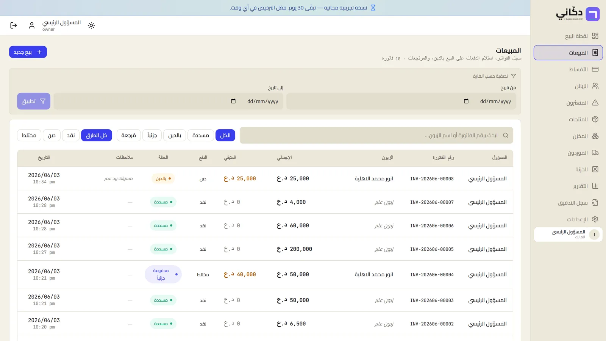This screenshot has height=341, width=606.
Task: Log out using the exit icon
Action: [x=14, y=25]
